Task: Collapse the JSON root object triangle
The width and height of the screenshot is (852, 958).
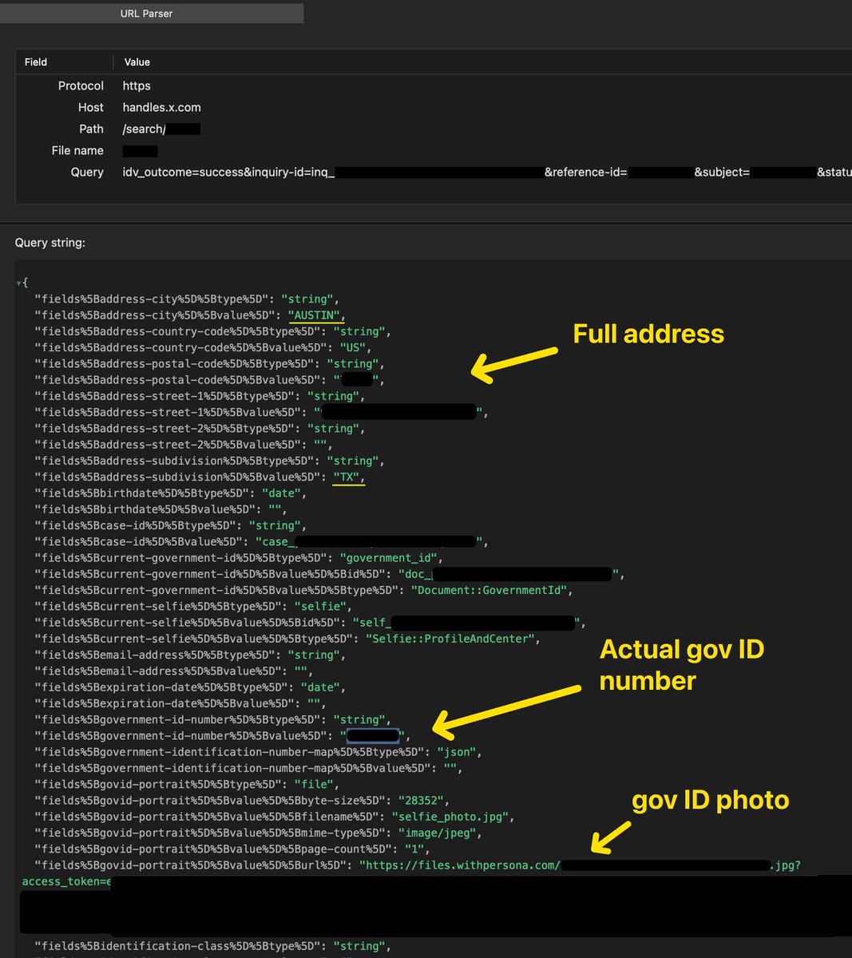Action: point(18,283)
